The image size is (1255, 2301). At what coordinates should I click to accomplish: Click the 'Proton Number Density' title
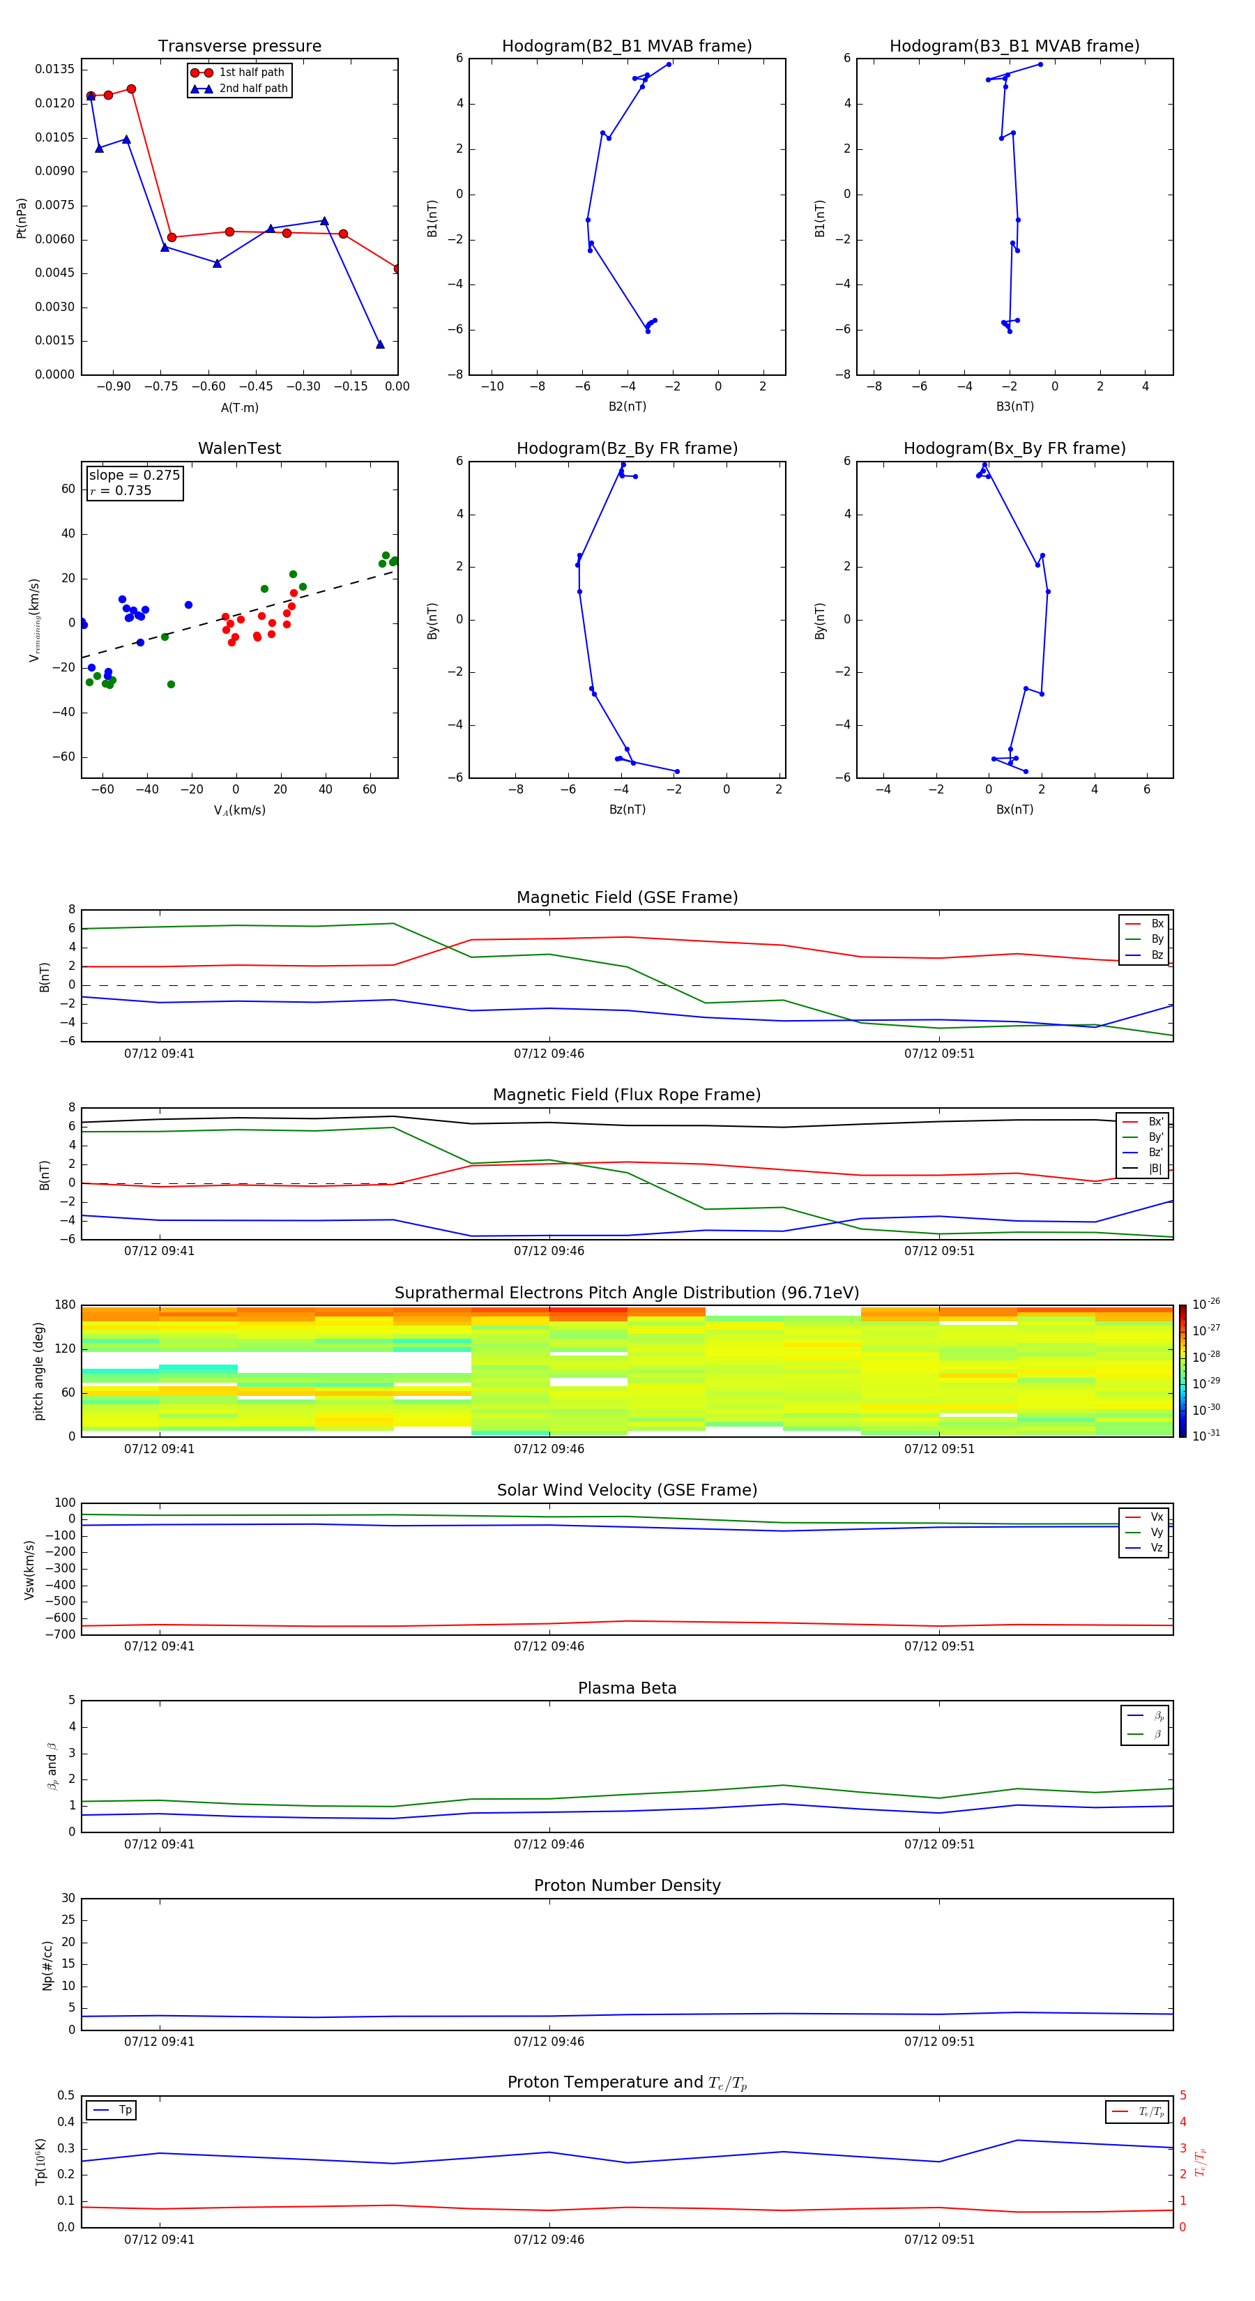tap(627, 1887)
